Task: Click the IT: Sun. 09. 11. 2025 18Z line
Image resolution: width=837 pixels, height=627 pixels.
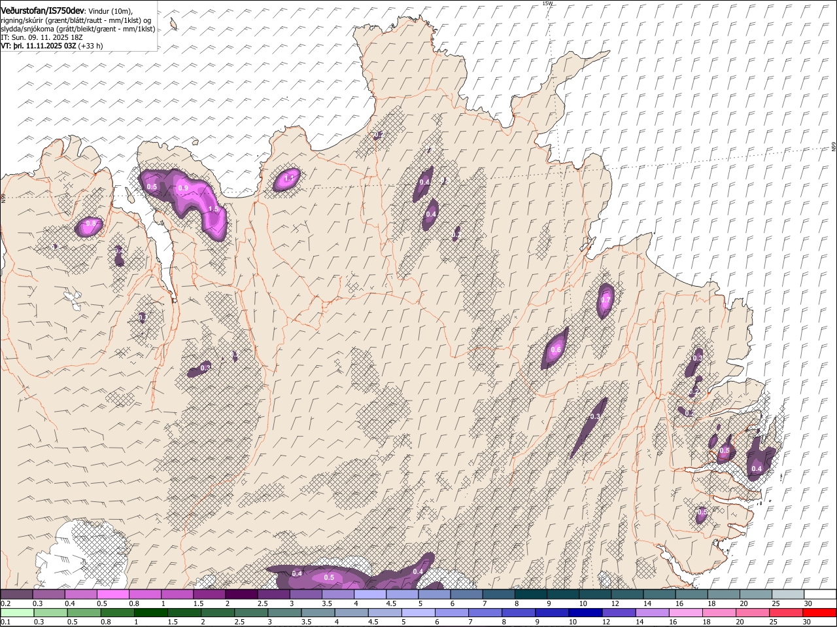Action: point(42,37)
